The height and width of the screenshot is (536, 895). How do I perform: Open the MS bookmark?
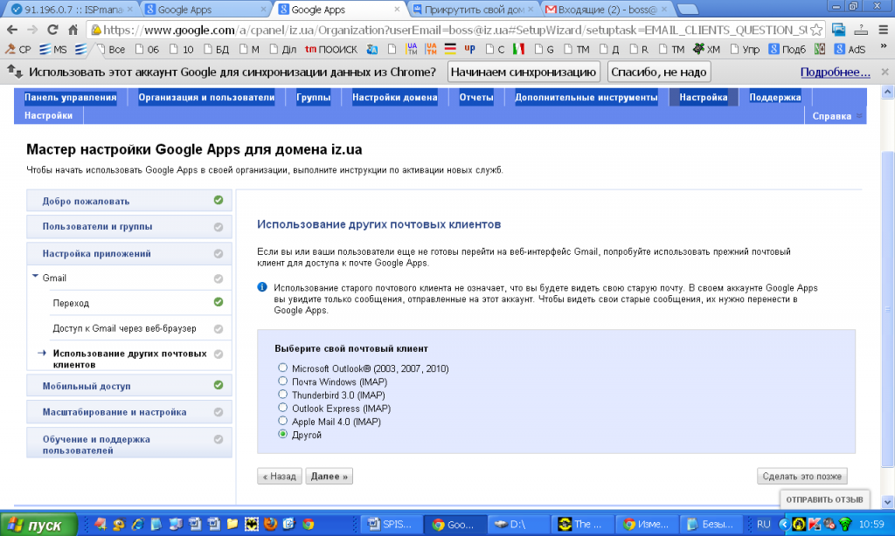(53, 50)
